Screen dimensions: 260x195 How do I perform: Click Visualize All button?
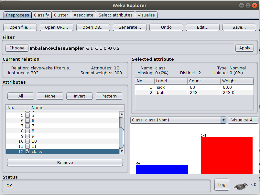pyautogui.click(x=243, y=120)
